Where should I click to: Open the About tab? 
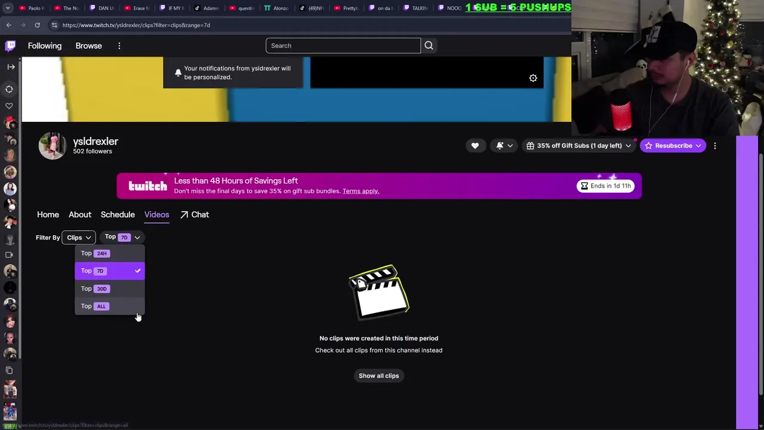tap(80, 214)
